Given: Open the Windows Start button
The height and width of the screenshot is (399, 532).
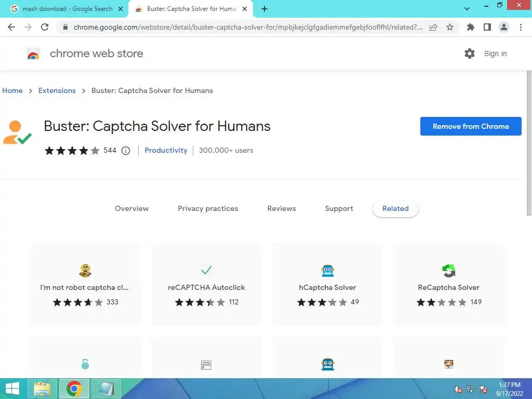Looking at the screenshot, I should click(x=12, y=389).
